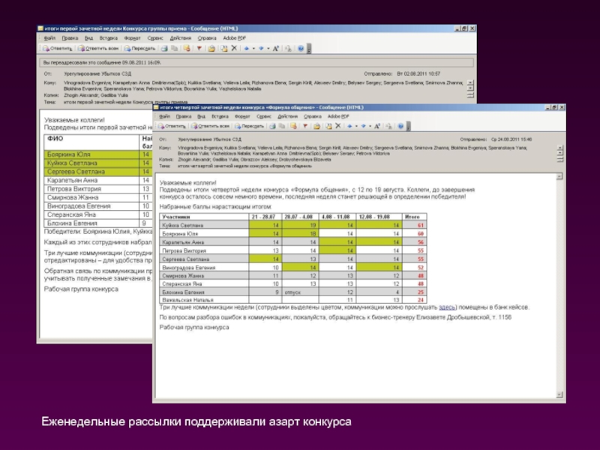Open the Действия menu in the back window

[x=180, y=38]
